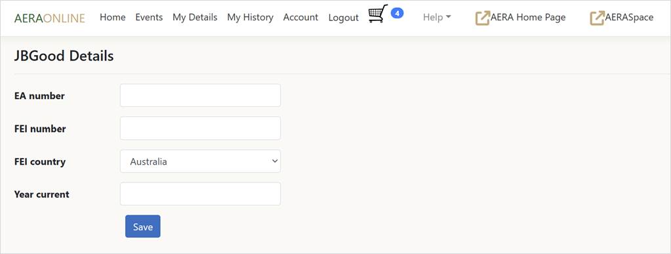The width and height of the screenshot is (671, 254).
Task: Open the Account menu item
Action: coord(301,17)
